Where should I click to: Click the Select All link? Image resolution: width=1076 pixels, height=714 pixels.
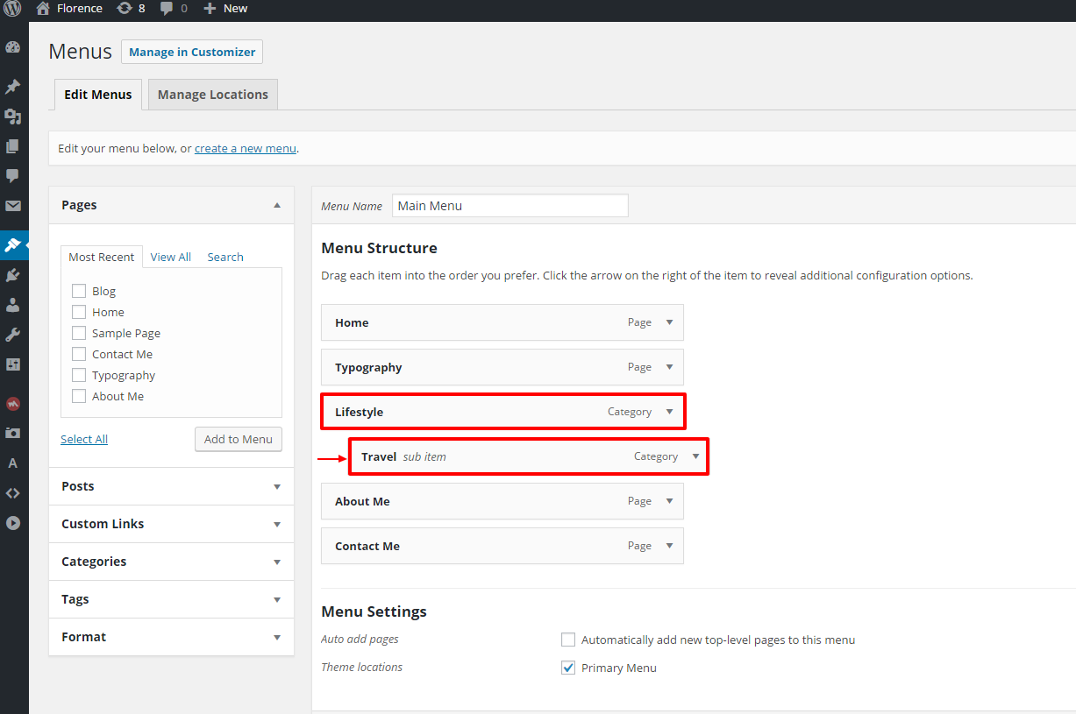(x=84, y=439)
